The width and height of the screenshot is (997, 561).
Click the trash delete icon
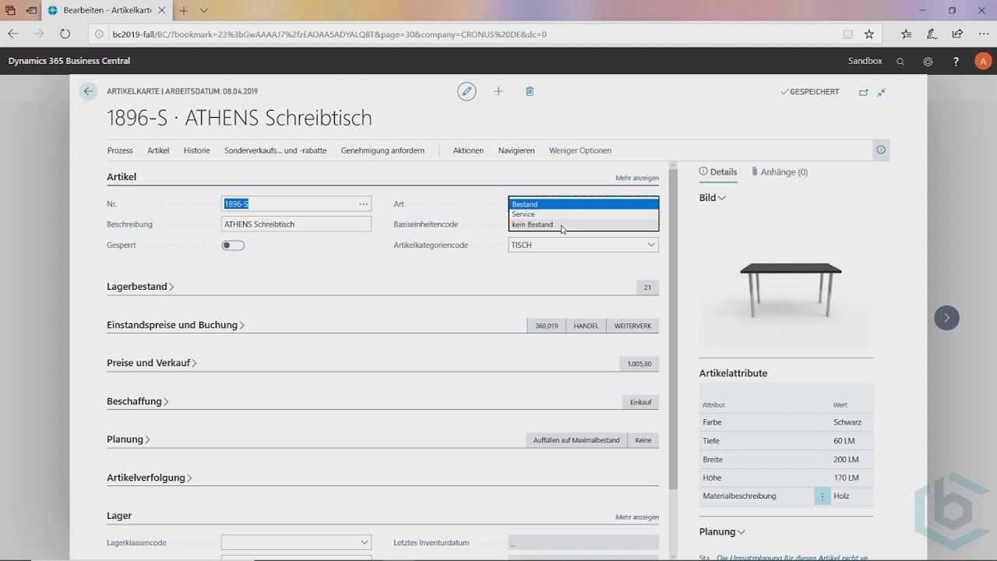(x=530, y=91)
